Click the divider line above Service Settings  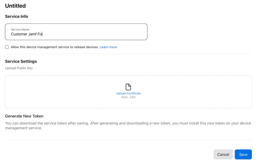click(128, 54)
